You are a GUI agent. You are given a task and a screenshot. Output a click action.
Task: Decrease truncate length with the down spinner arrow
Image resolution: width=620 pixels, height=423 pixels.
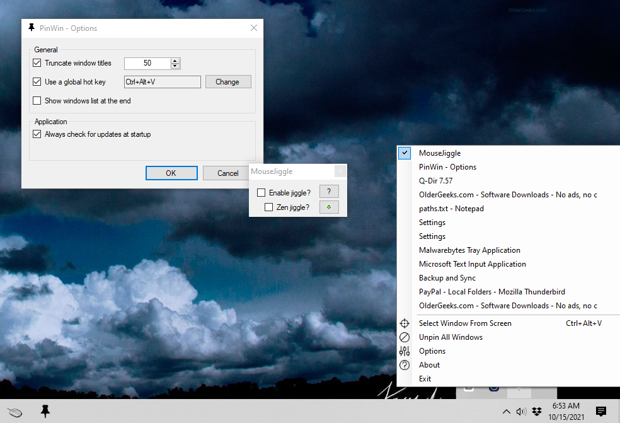(175, 66)
